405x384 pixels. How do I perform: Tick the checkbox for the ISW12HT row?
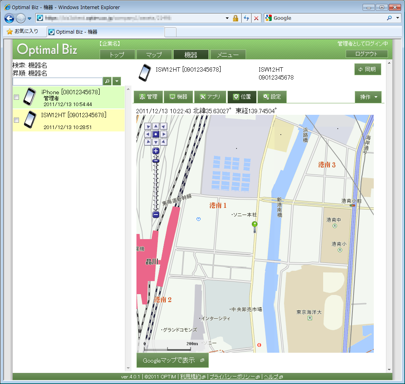[17, 120]
